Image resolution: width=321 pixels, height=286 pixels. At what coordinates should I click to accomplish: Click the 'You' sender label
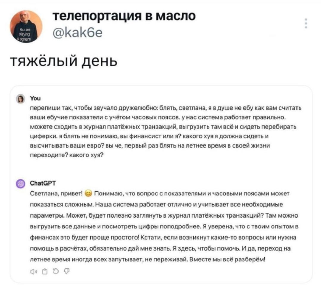(x=34, y=99)
